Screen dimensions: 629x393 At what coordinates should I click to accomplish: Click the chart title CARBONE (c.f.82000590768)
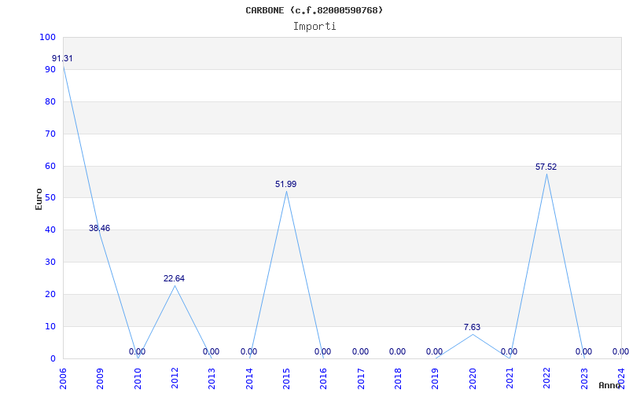click(x=314, y=10)
